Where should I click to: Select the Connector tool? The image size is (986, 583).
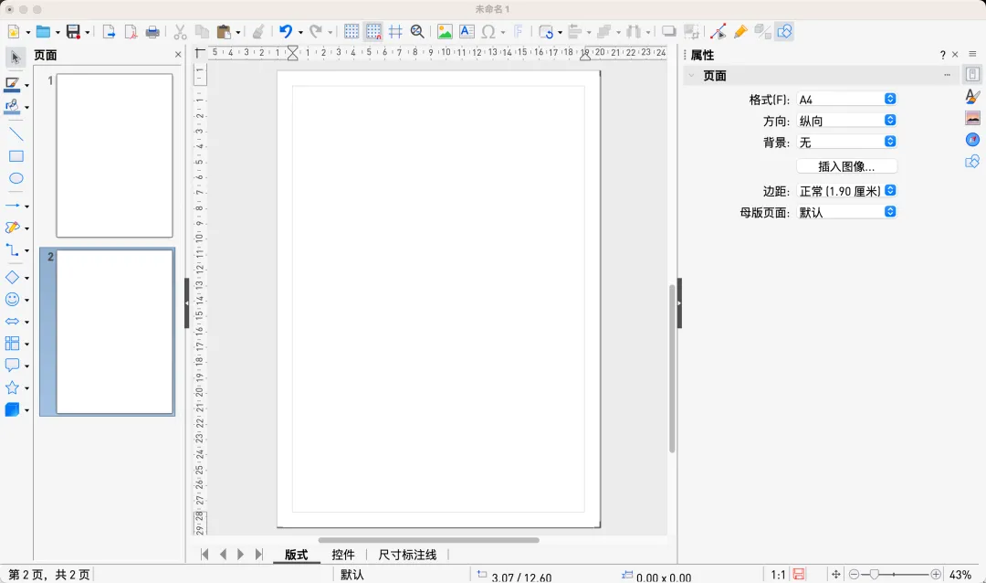12,250
